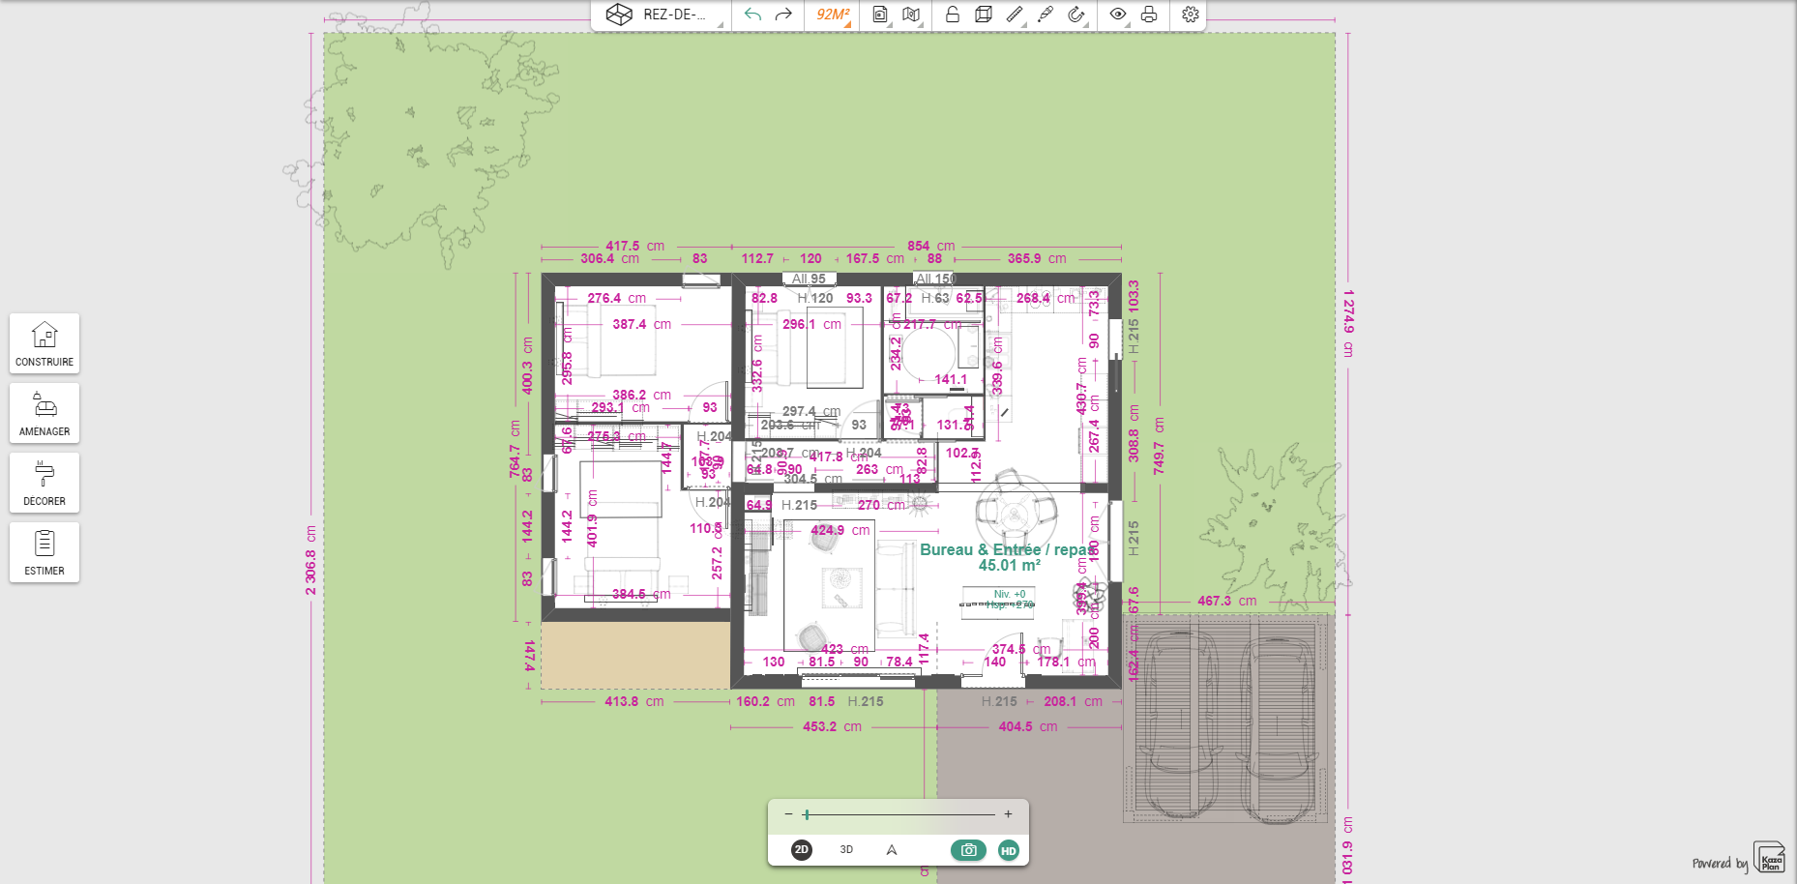Select the Bureau & Entrée / repas room label
Screen dimensions: 1797x884
point(1009,549)
